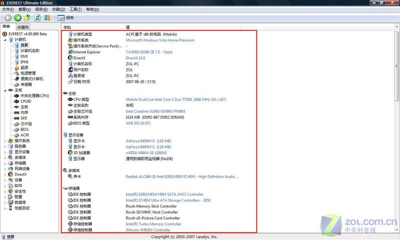Screen dimensions: 400x240
Task: Click the DirectX row icon in summary
Action: coord(70,58)
